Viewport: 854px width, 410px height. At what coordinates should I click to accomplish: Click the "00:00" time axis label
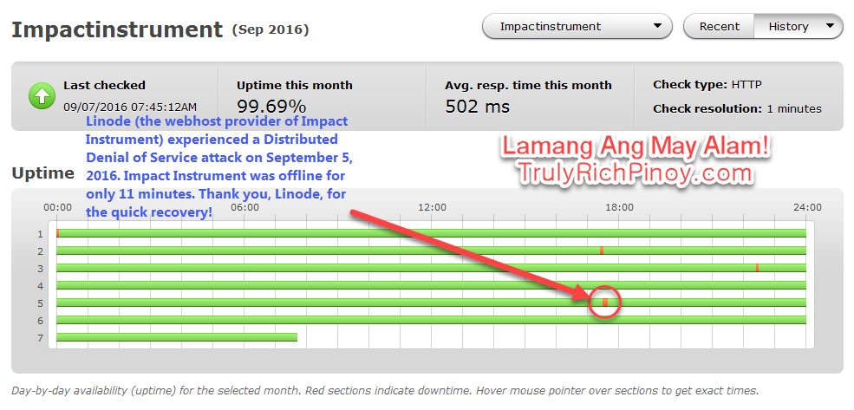click(58, 207)
